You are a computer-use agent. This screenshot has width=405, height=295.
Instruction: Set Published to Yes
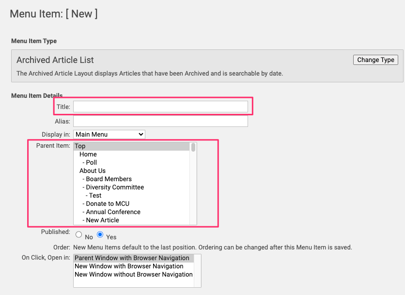click(x=100, y=235)
